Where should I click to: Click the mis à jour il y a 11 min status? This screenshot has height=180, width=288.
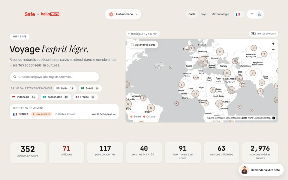143,34
